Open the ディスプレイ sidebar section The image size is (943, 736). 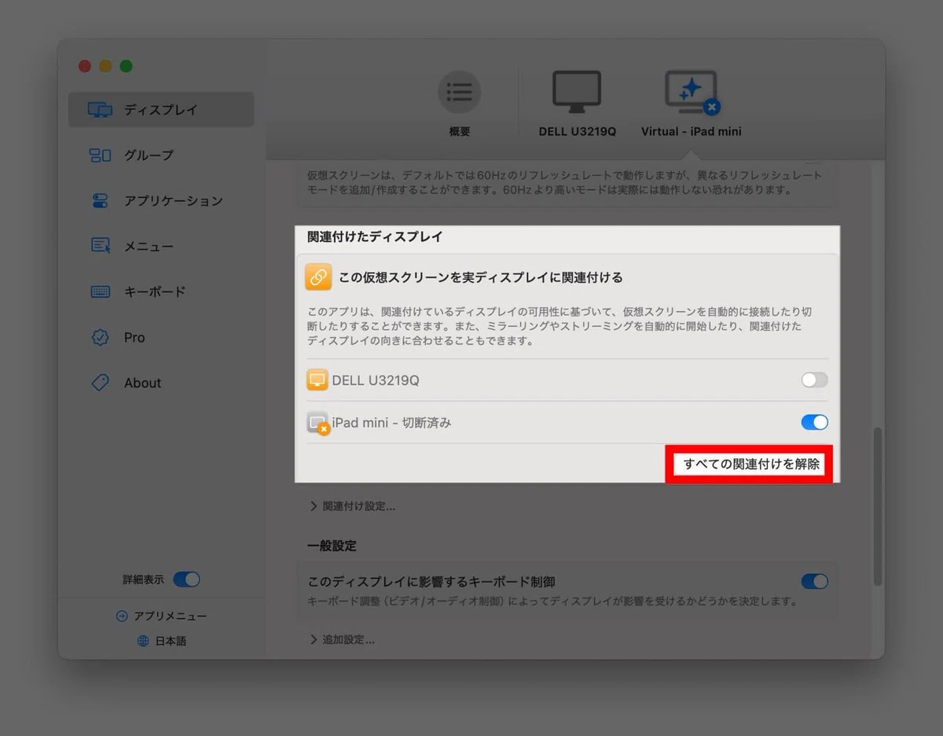[x=161, y=110]
